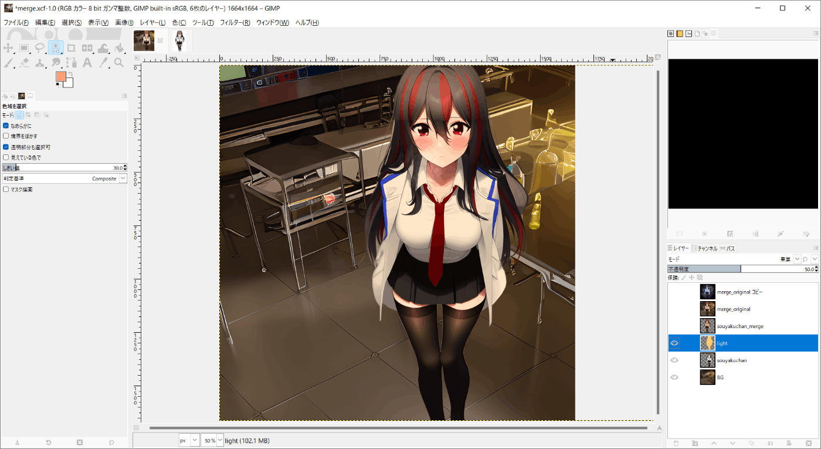Select the Color Picker eyedropper tool
The image size is (821, 449).
(103, 62)
